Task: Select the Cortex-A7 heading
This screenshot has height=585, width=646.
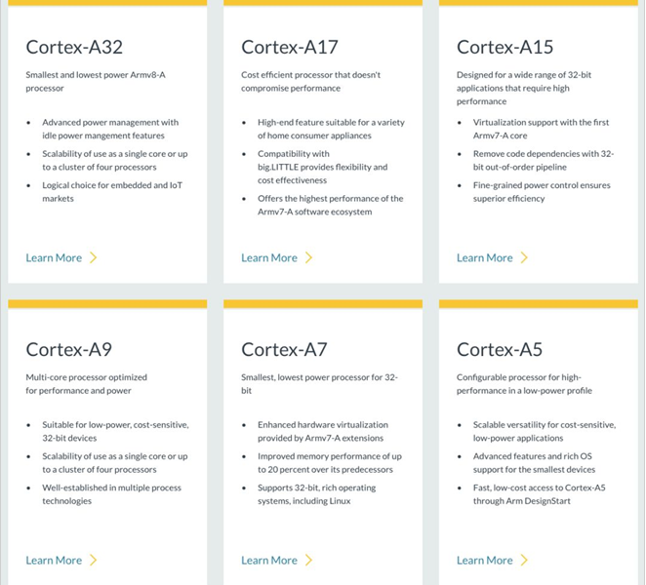Action: (284, 349)
